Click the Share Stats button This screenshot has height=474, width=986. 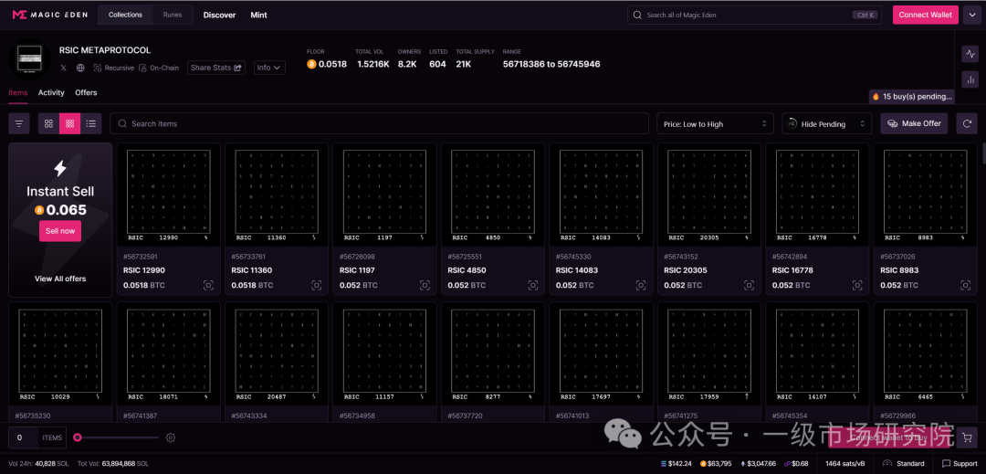click(x=215, y=68)
